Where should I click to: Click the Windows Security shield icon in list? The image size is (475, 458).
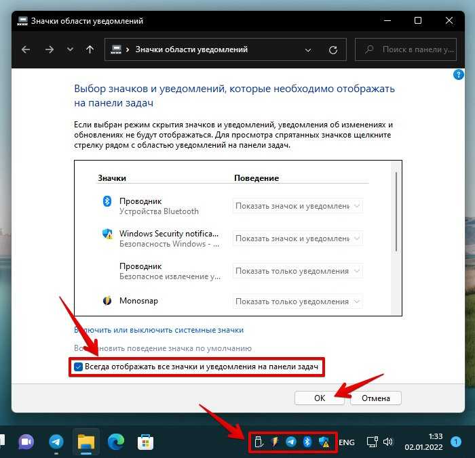107,234
